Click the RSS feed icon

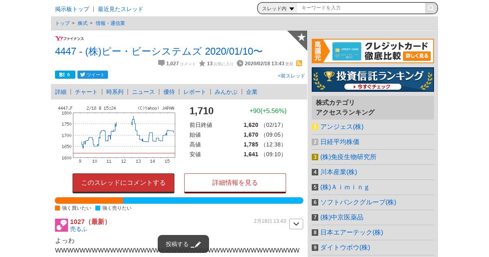(x=299, y=63)
